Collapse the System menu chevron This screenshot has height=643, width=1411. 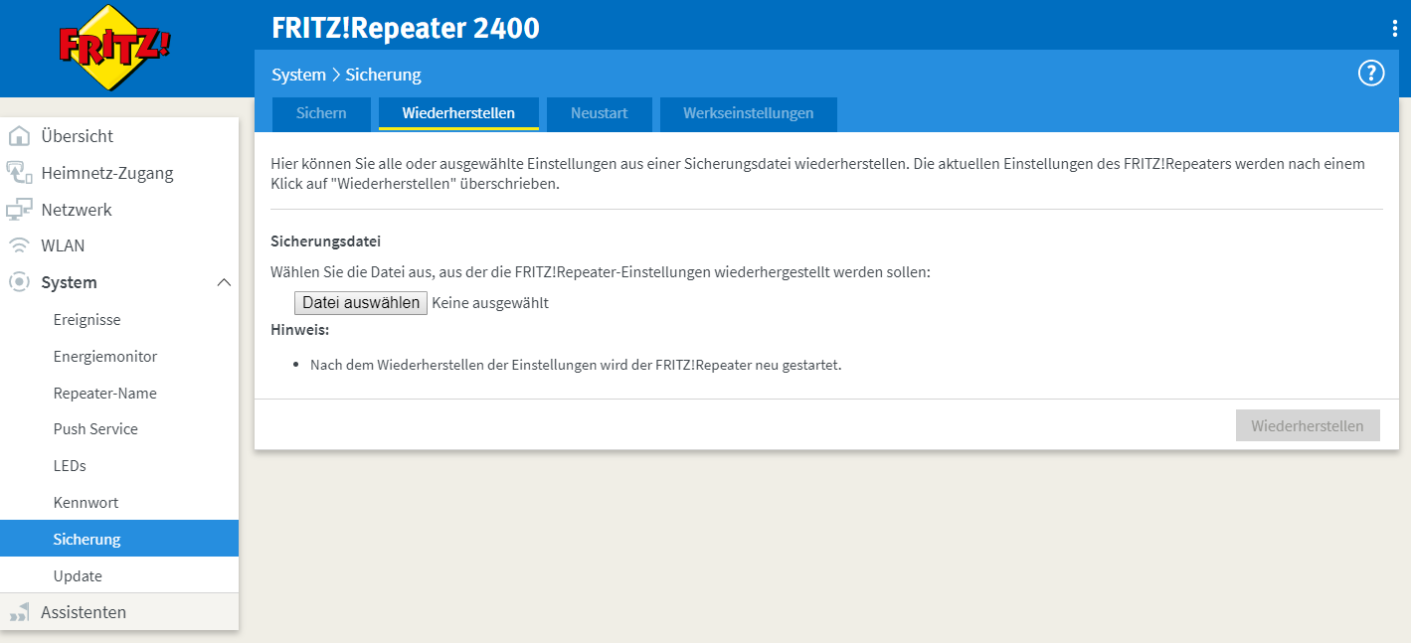click(224, 283)
